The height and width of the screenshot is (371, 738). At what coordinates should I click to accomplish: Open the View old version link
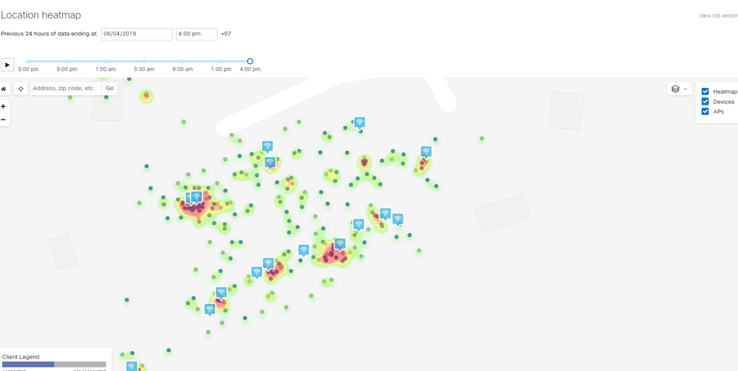click(x=718, y=15)
